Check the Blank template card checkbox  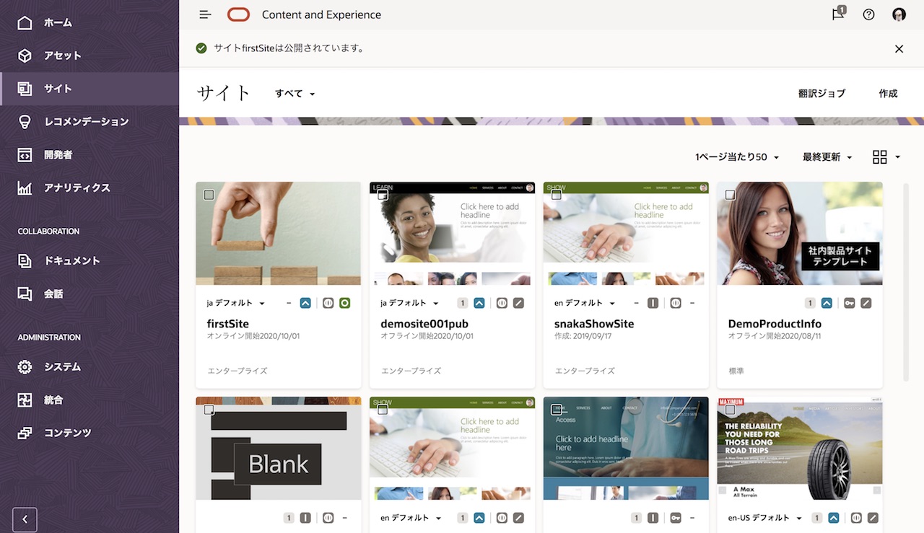(209, 409)
